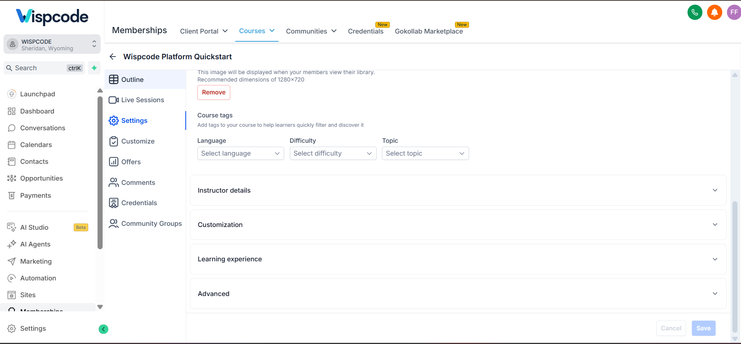Open the WISPCODE account switcher
This screenshot has height=344, width=741.
pyautogui.click(x=52, y=44)
